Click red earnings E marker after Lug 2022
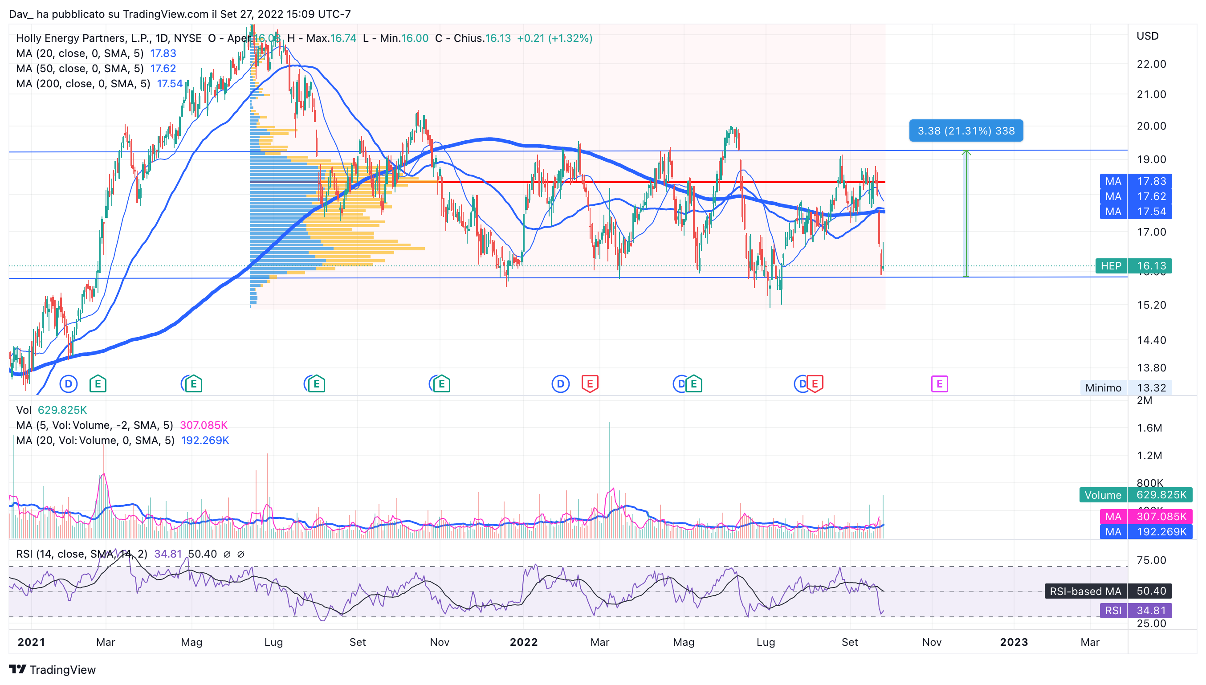The width and height of the screenshot is (1206, 685). point(815,384)
